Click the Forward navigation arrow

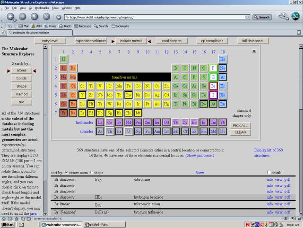(22, 17)
